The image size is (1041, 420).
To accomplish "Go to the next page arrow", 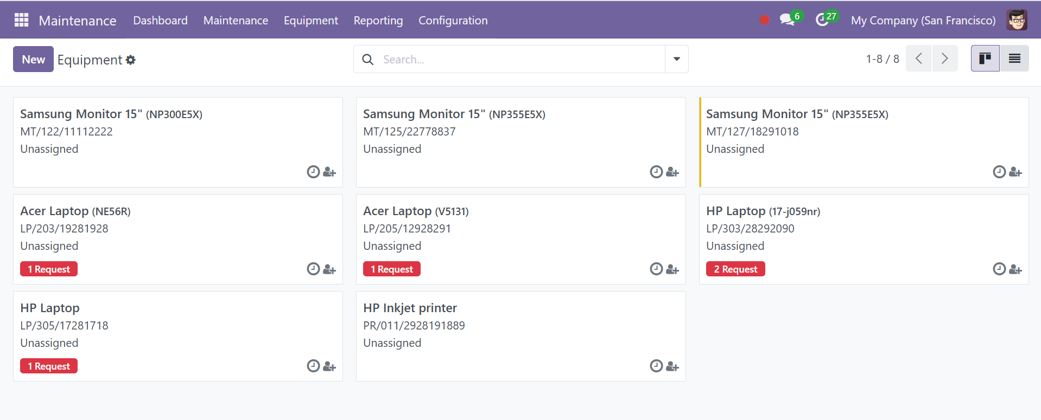I will [x=945, y=59].
